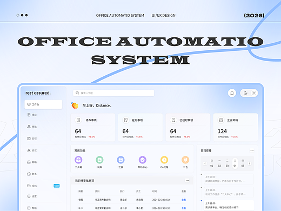
Task: Switch to light mode with the sun icon
Action: 254,93
